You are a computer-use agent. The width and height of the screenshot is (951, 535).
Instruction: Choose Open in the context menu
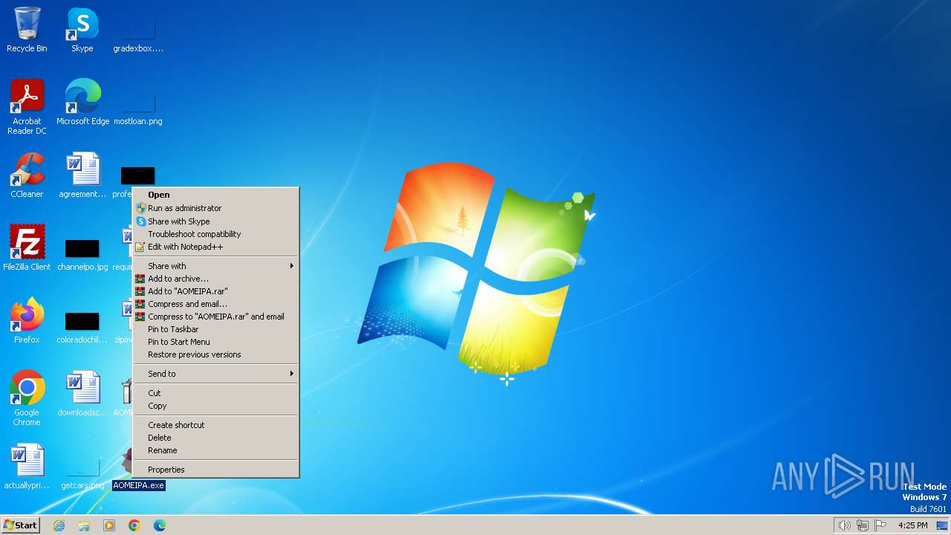point(215,195)
